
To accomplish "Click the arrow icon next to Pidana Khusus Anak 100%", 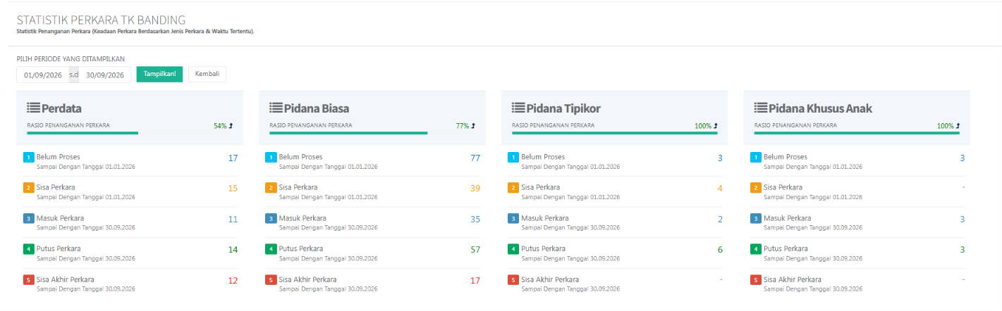I will coord(958,126).
